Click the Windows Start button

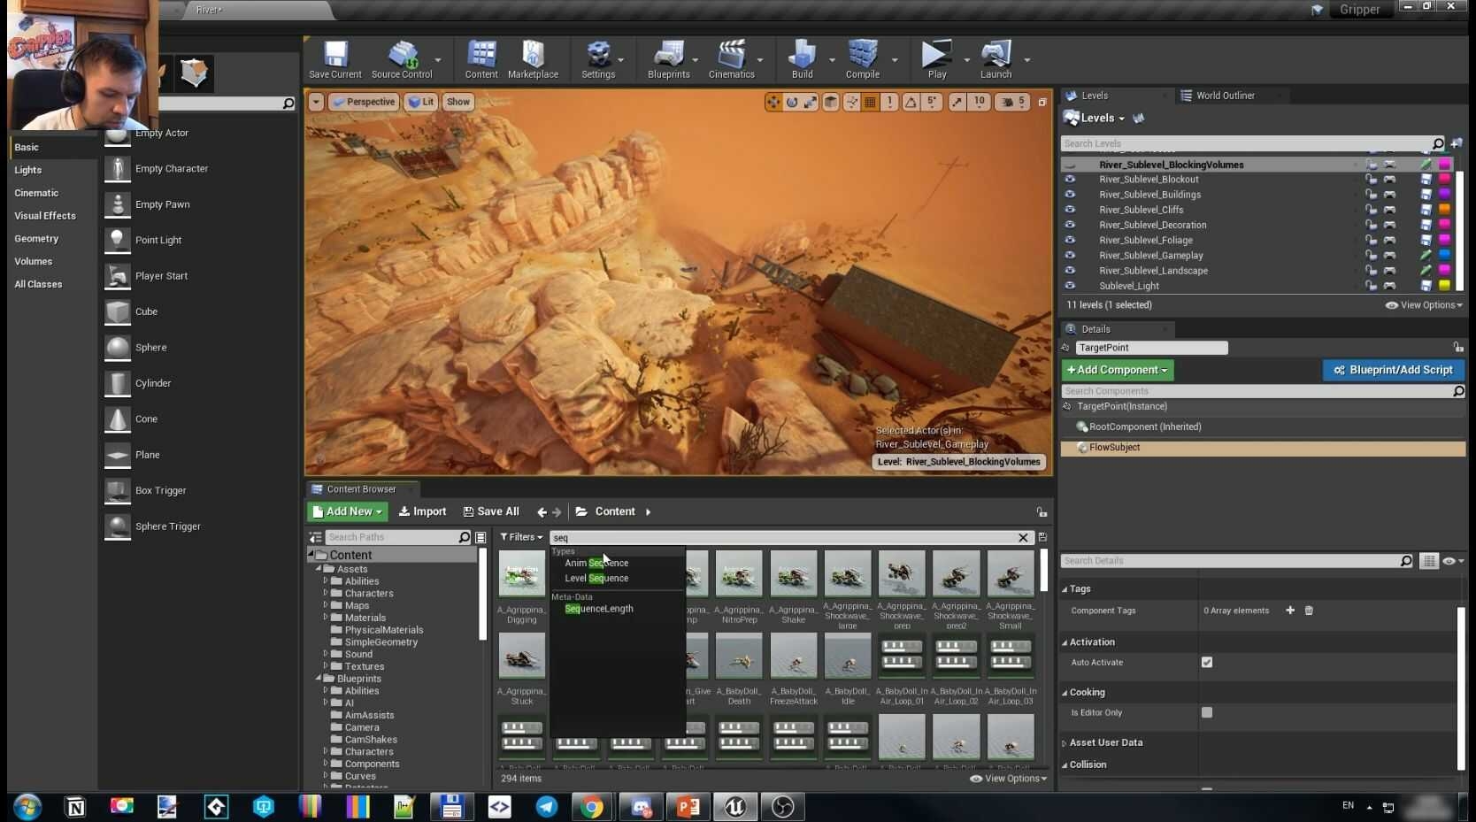pos(27,807)
